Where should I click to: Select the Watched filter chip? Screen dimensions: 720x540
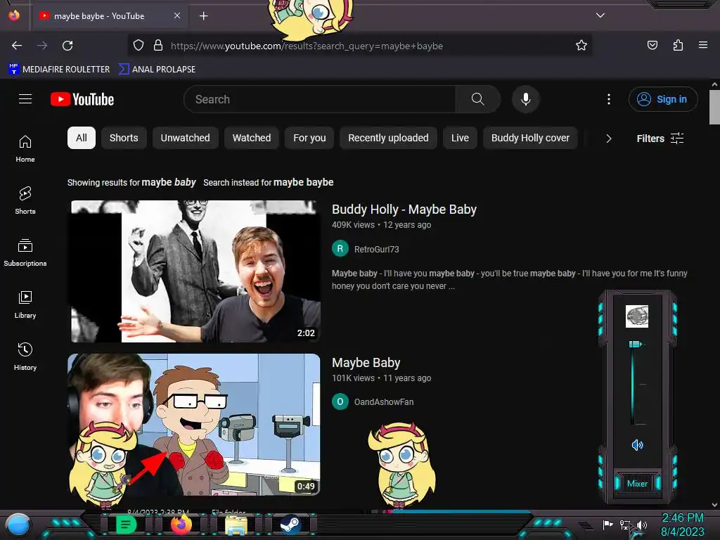click(252, 138)
